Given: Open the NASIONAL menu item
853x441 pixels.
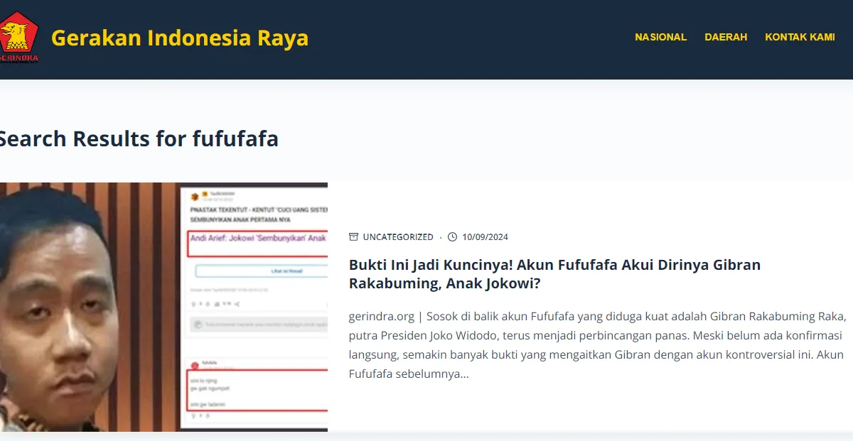Looking at the screenshot, I should click(x=660, y=37).
